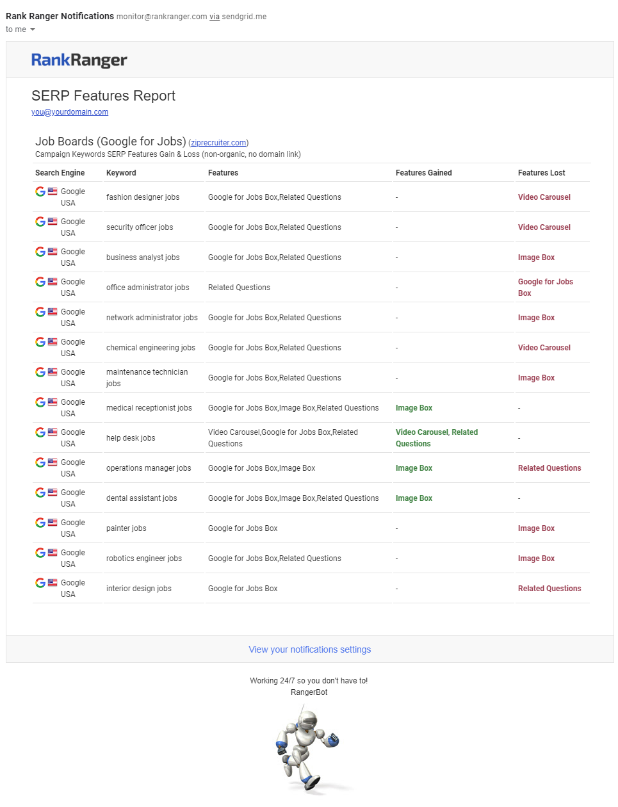The width and height of the screenshot is (618, 807).
Task: Click the Features Lost column header
Action: point(541,173)
